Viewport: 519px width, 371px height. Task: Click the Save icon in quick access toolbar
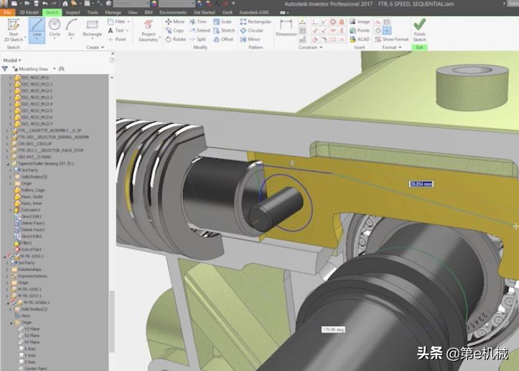(x=36, y=4)
